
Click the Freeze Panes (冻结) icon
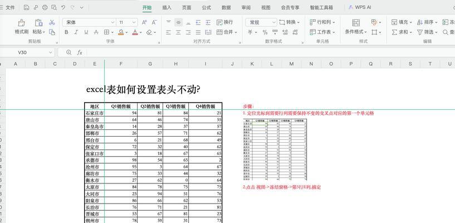tap(445, 22)
